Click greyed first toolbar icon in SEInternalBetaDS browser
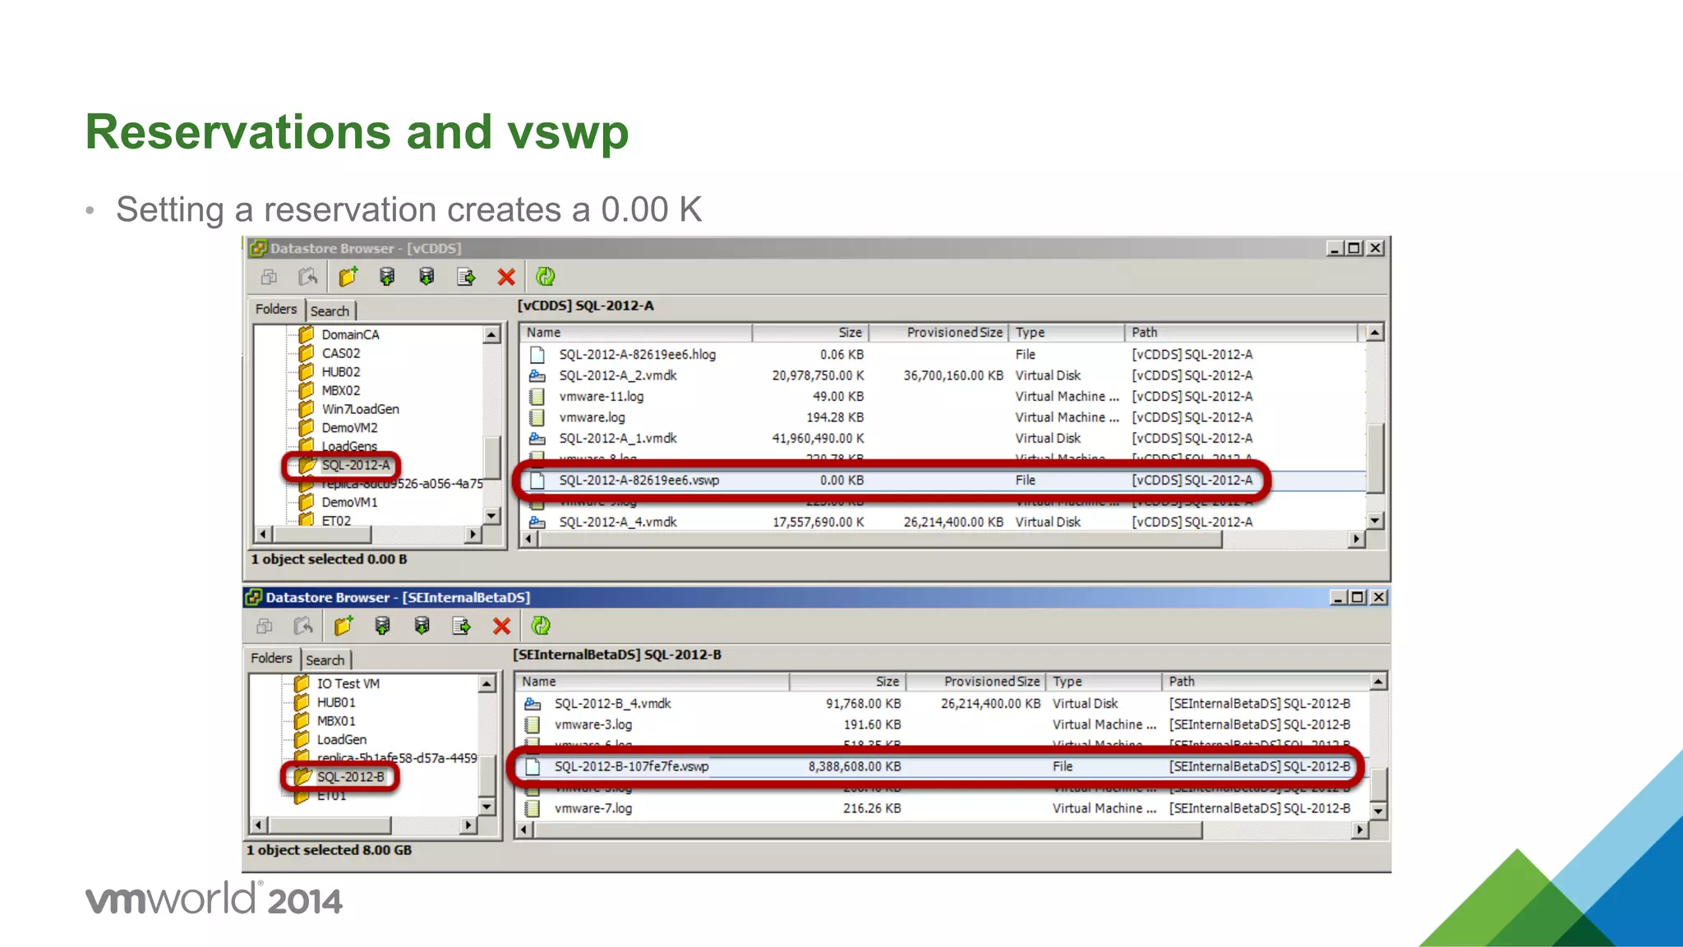This screenshot has height=947, width=1683. tap(264, 626)
